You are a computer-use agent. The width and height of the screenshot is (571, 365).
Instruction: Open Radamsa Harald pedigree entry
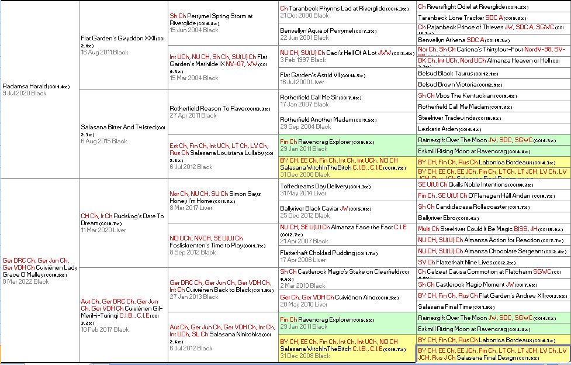[26, 86]
